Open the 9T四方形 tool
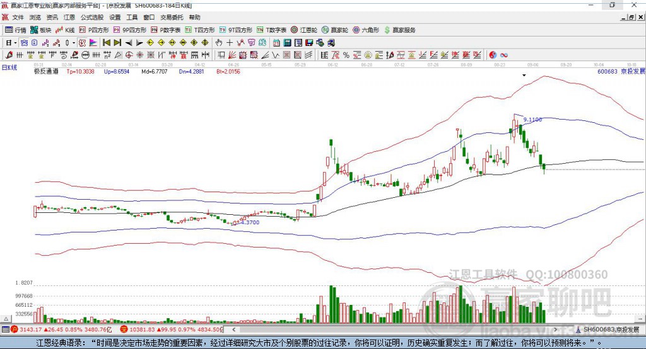 coord(236,30)
